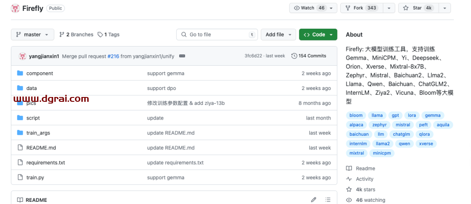Image resolution: width=471 pixels, height=204 pixels.
Task: Select the mistral topic tag
Action: (x=403, y=125)
